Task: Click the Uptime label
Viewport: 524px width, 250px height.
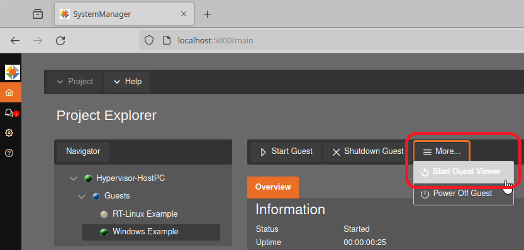Action: coord(269,242)
